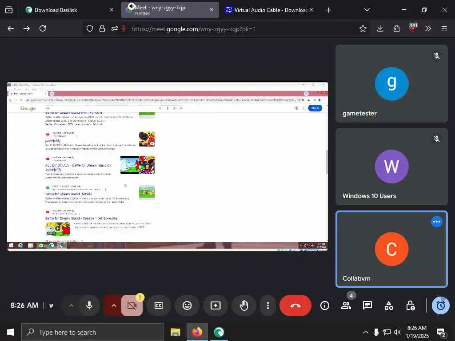Click uBlock Origin icon showing 141
The height and width of the screenshot is (341, 455).
(x=412, y=28)
